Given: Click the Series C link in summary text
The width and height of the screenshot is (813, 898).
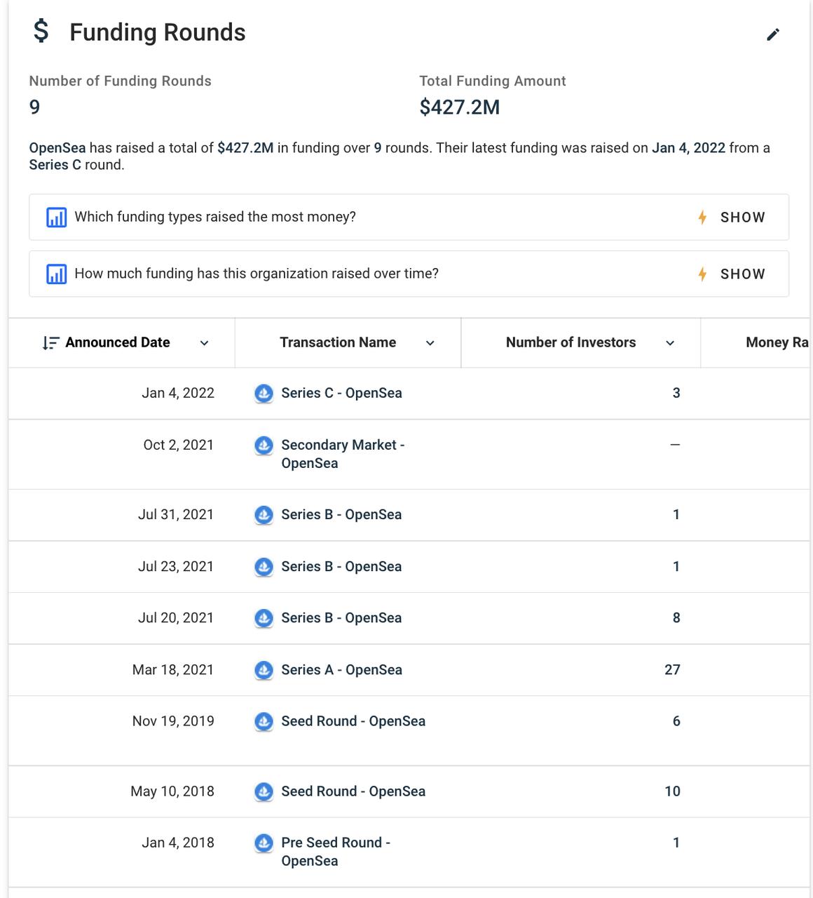Looking at the screenshot, I should [55, 166].
